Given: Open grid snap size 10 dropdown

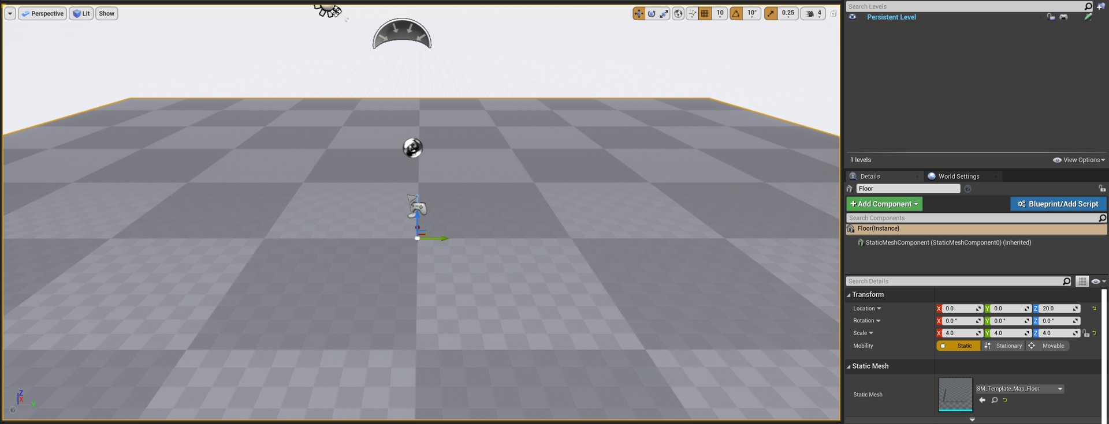Looking at the screenshot, I should click(x=720, y=13).
